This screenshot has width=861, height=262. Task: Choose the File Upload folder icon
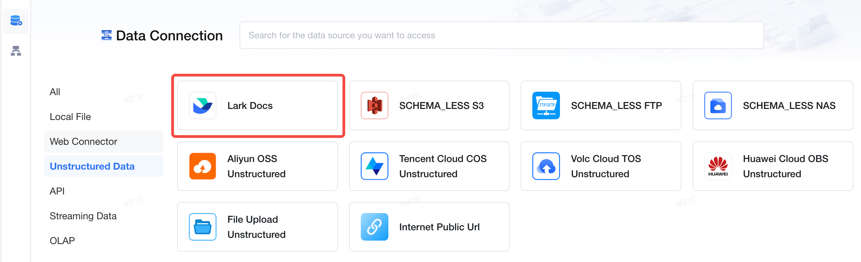(x=203, y=227)
